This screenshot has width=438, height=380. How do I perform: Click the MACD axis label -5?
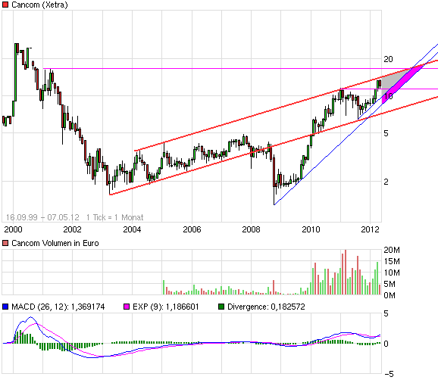click(389, 374)
